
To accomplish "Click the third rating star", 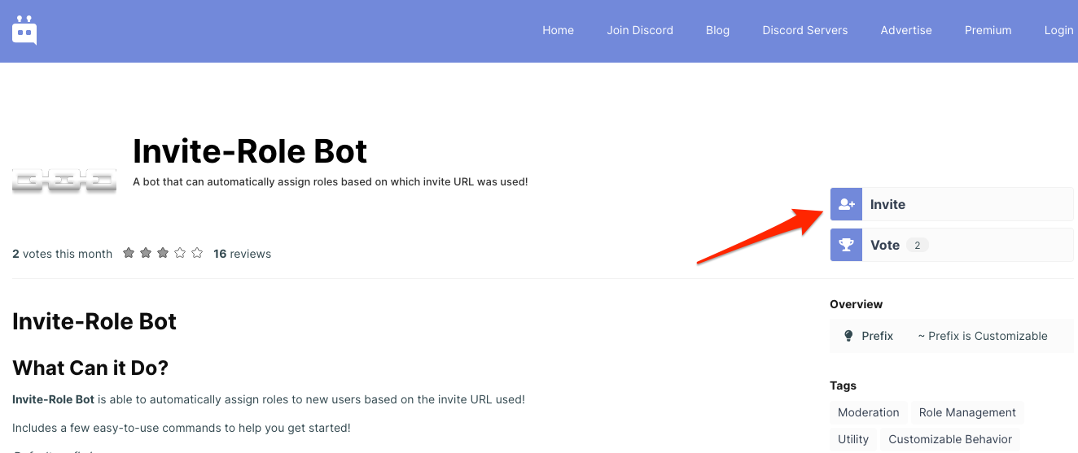I will pos(163,253).
